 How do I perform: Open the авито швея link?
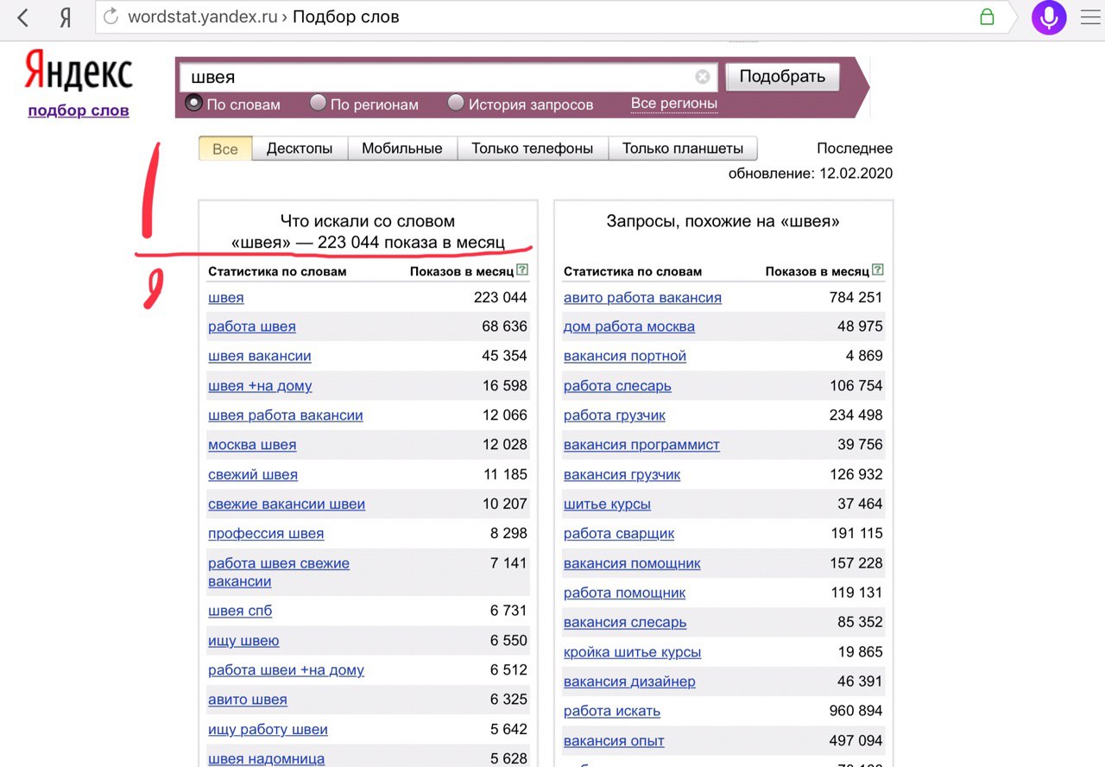point(248,700)
